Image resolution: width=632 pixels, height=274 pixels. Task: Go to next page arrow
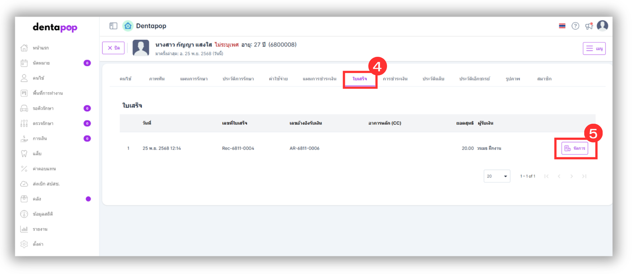[x=572, y=176]
